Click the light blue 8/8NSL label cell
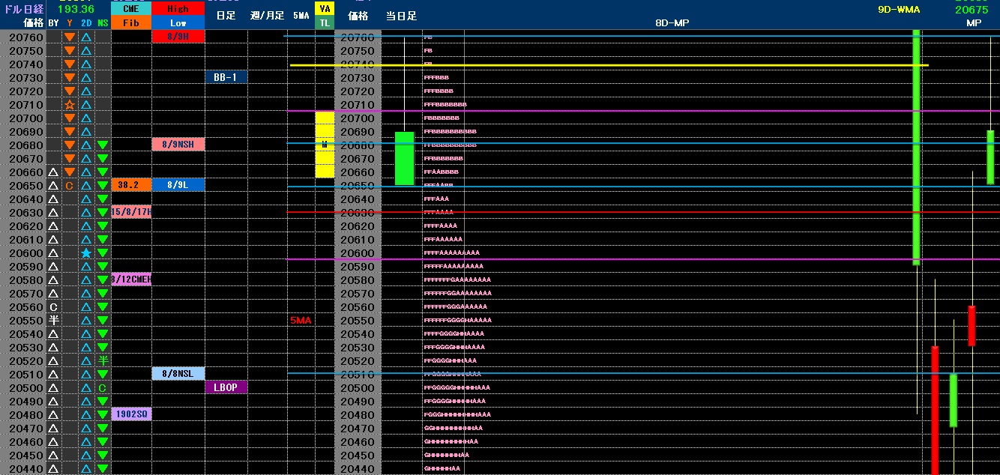1000x475 pixels. (178, 374)
